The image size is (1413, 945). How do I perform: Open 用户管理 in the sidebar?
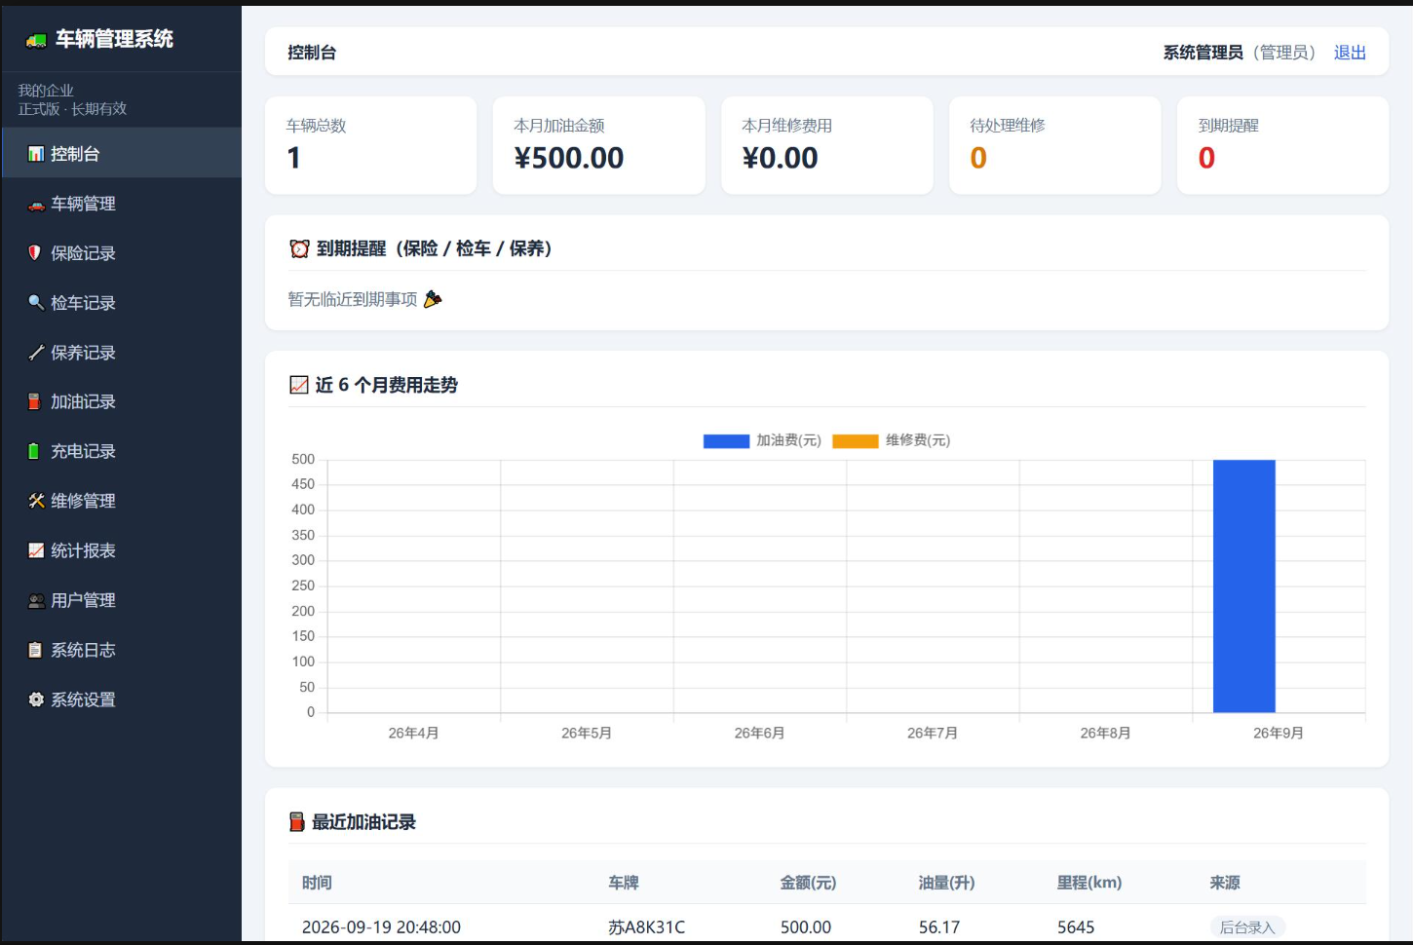pos(122,600)
